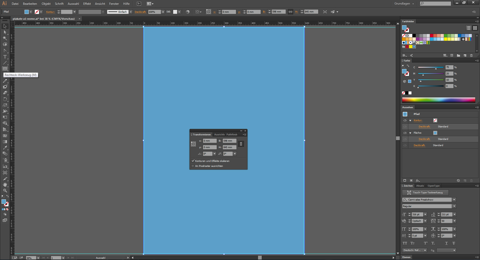Select the Eyedropper tool
480x260 pixels.
tap(5, 148)
